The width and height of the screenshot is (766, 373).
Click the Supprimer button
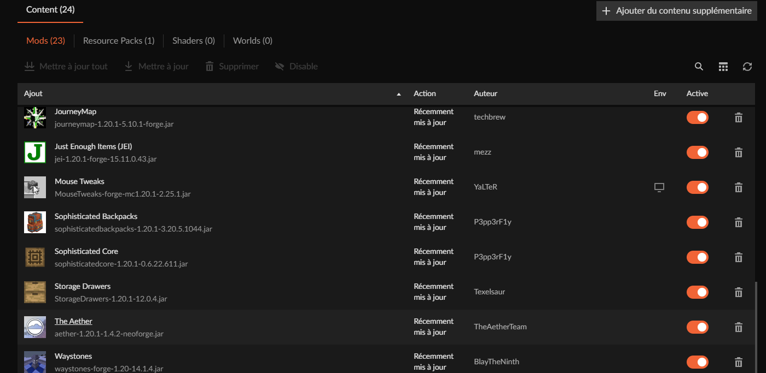232,67
